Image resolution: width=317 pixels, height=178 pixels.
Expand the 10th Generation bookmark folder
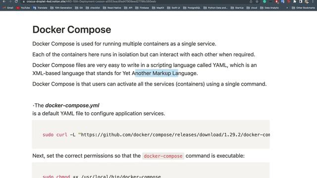(61, 8)
